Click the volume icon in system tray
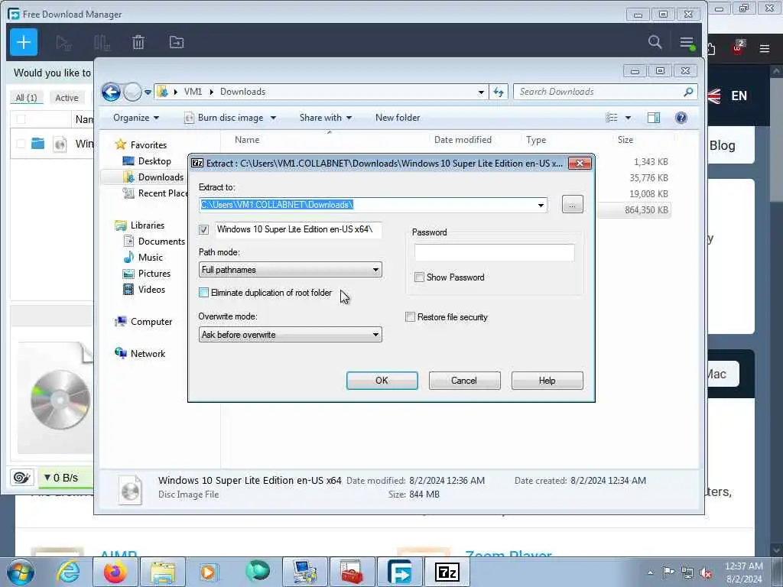 [706, 572]
